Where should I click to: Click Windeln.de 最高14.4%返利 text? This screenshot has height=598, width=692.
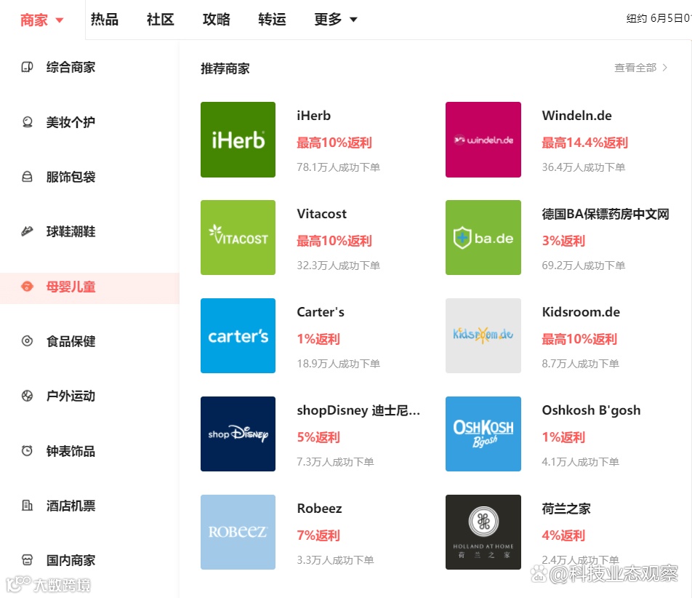coord(584,143)
